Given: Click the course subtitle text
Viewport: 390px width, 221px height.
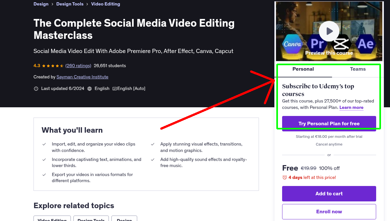Looking at the screenshot, I should coord(133,51).
